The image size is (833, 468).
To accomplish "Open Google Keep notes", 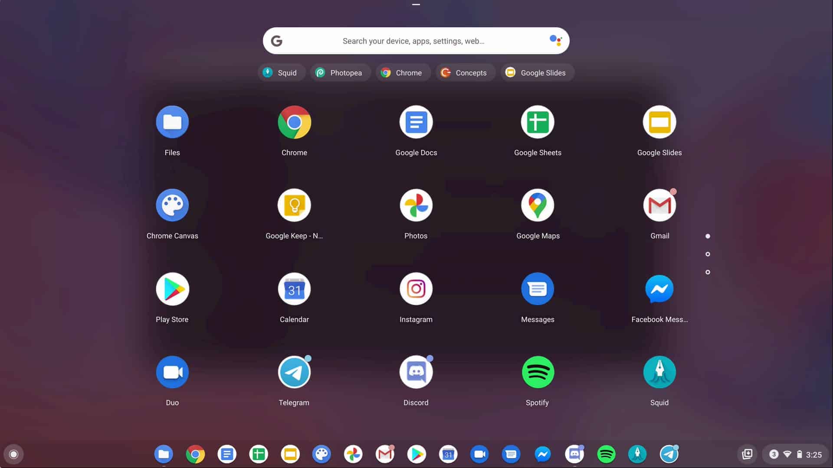I will pyautogui.click(x=294, y=205).
